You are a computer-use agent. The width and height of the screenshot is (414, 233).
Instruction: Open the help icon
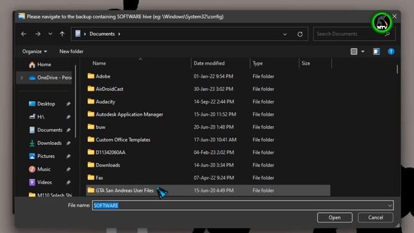pos(391,52)
